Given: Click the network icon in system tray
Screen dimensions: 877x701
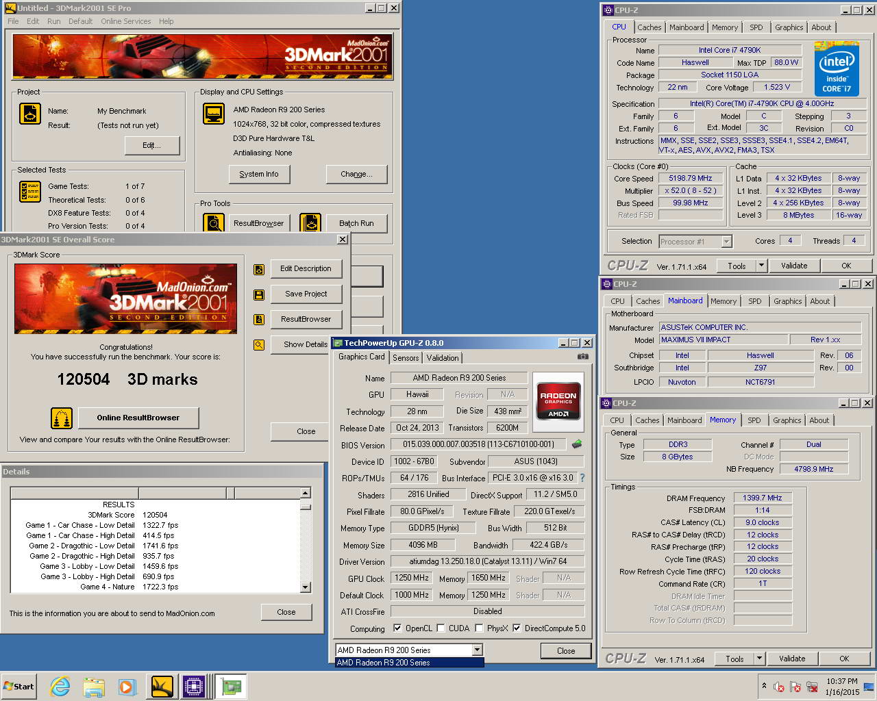Looking at the screenshot, I should pos(812,687).
